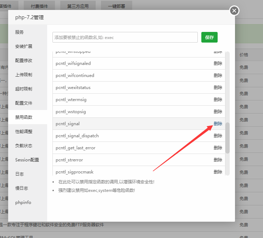Switch to 第三方应用 tab in background page
Viewport: 263px width, 238px height.
[x=78, y=6]
